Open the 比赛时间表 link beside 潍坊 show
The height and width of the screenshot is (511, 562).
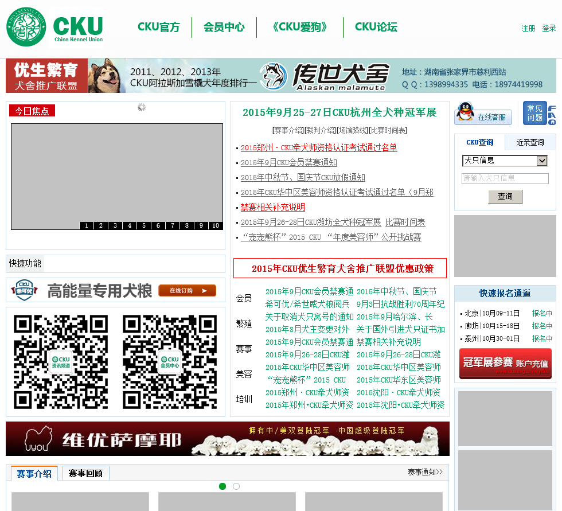405,223
